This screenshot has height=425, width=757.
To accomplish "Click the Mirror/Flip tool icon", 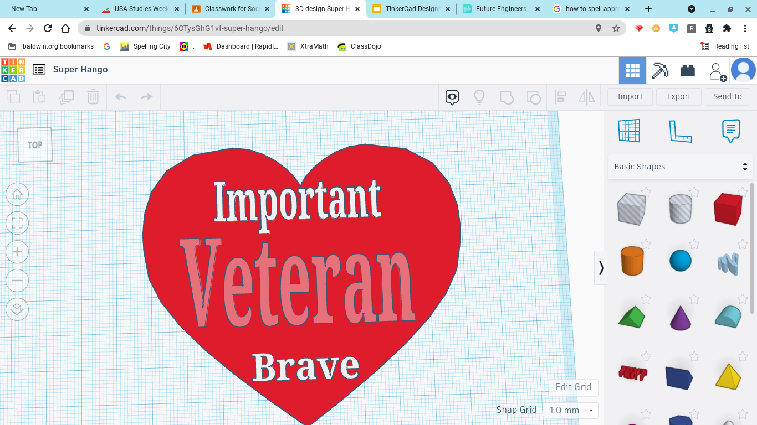I will pos(586,97).
